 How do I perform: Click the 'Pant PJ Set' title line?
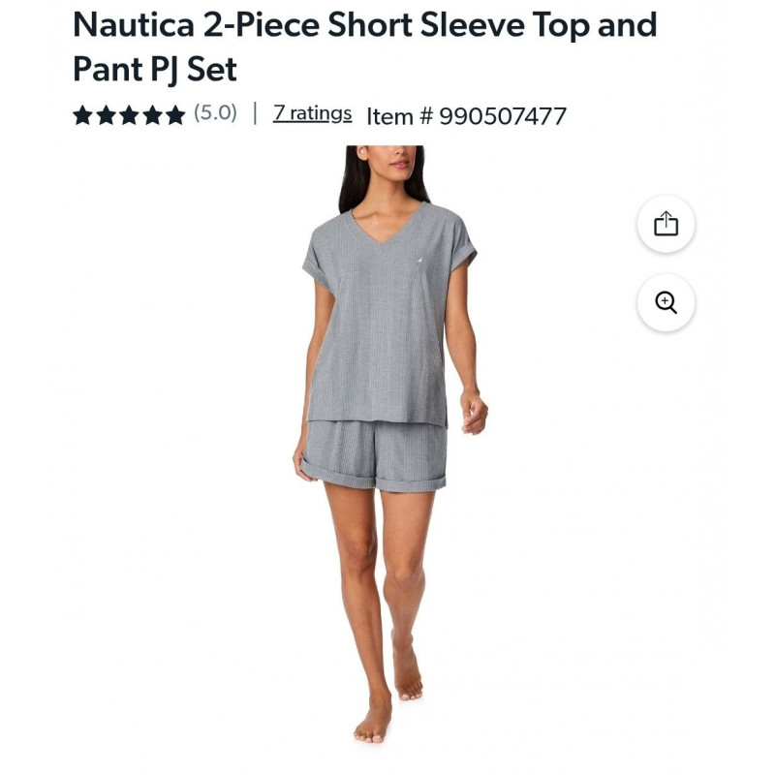[155, 69]
